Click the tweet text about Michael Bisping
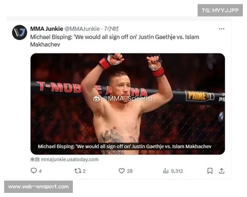247x197 pixels. [x=115, y=41]
